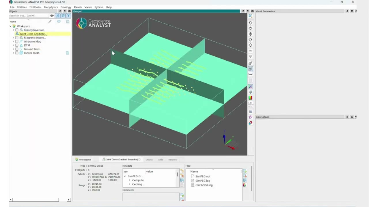Click the add-comment icon beside Comments box

(182, 195)
